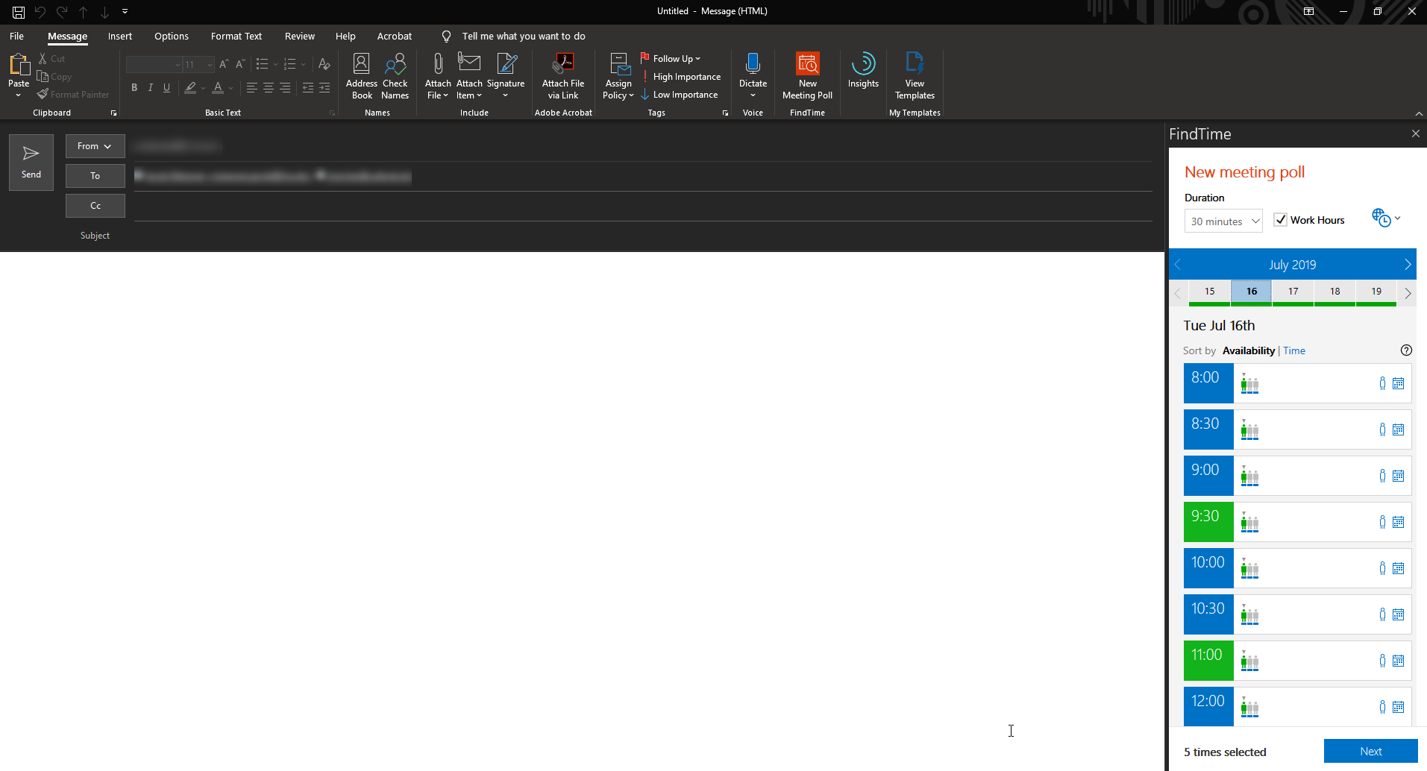Open the File menu
The width and height of the screenshot is (1427, 771).
pos(16,36)
